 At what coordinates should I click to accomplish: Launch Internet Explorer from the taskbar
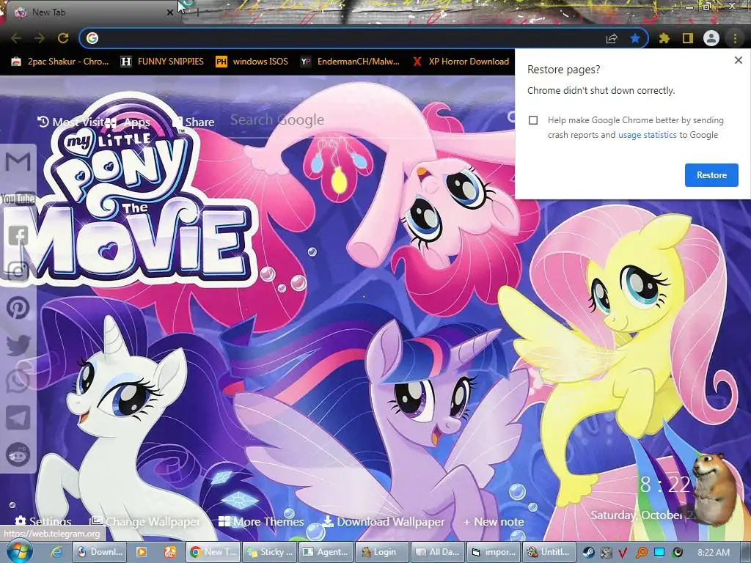coord(56,552)
